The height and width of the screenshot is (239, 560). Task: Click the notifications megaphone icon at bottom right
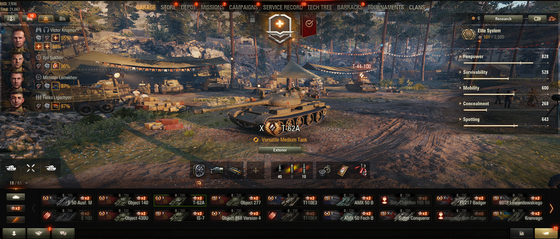[546, 234]
